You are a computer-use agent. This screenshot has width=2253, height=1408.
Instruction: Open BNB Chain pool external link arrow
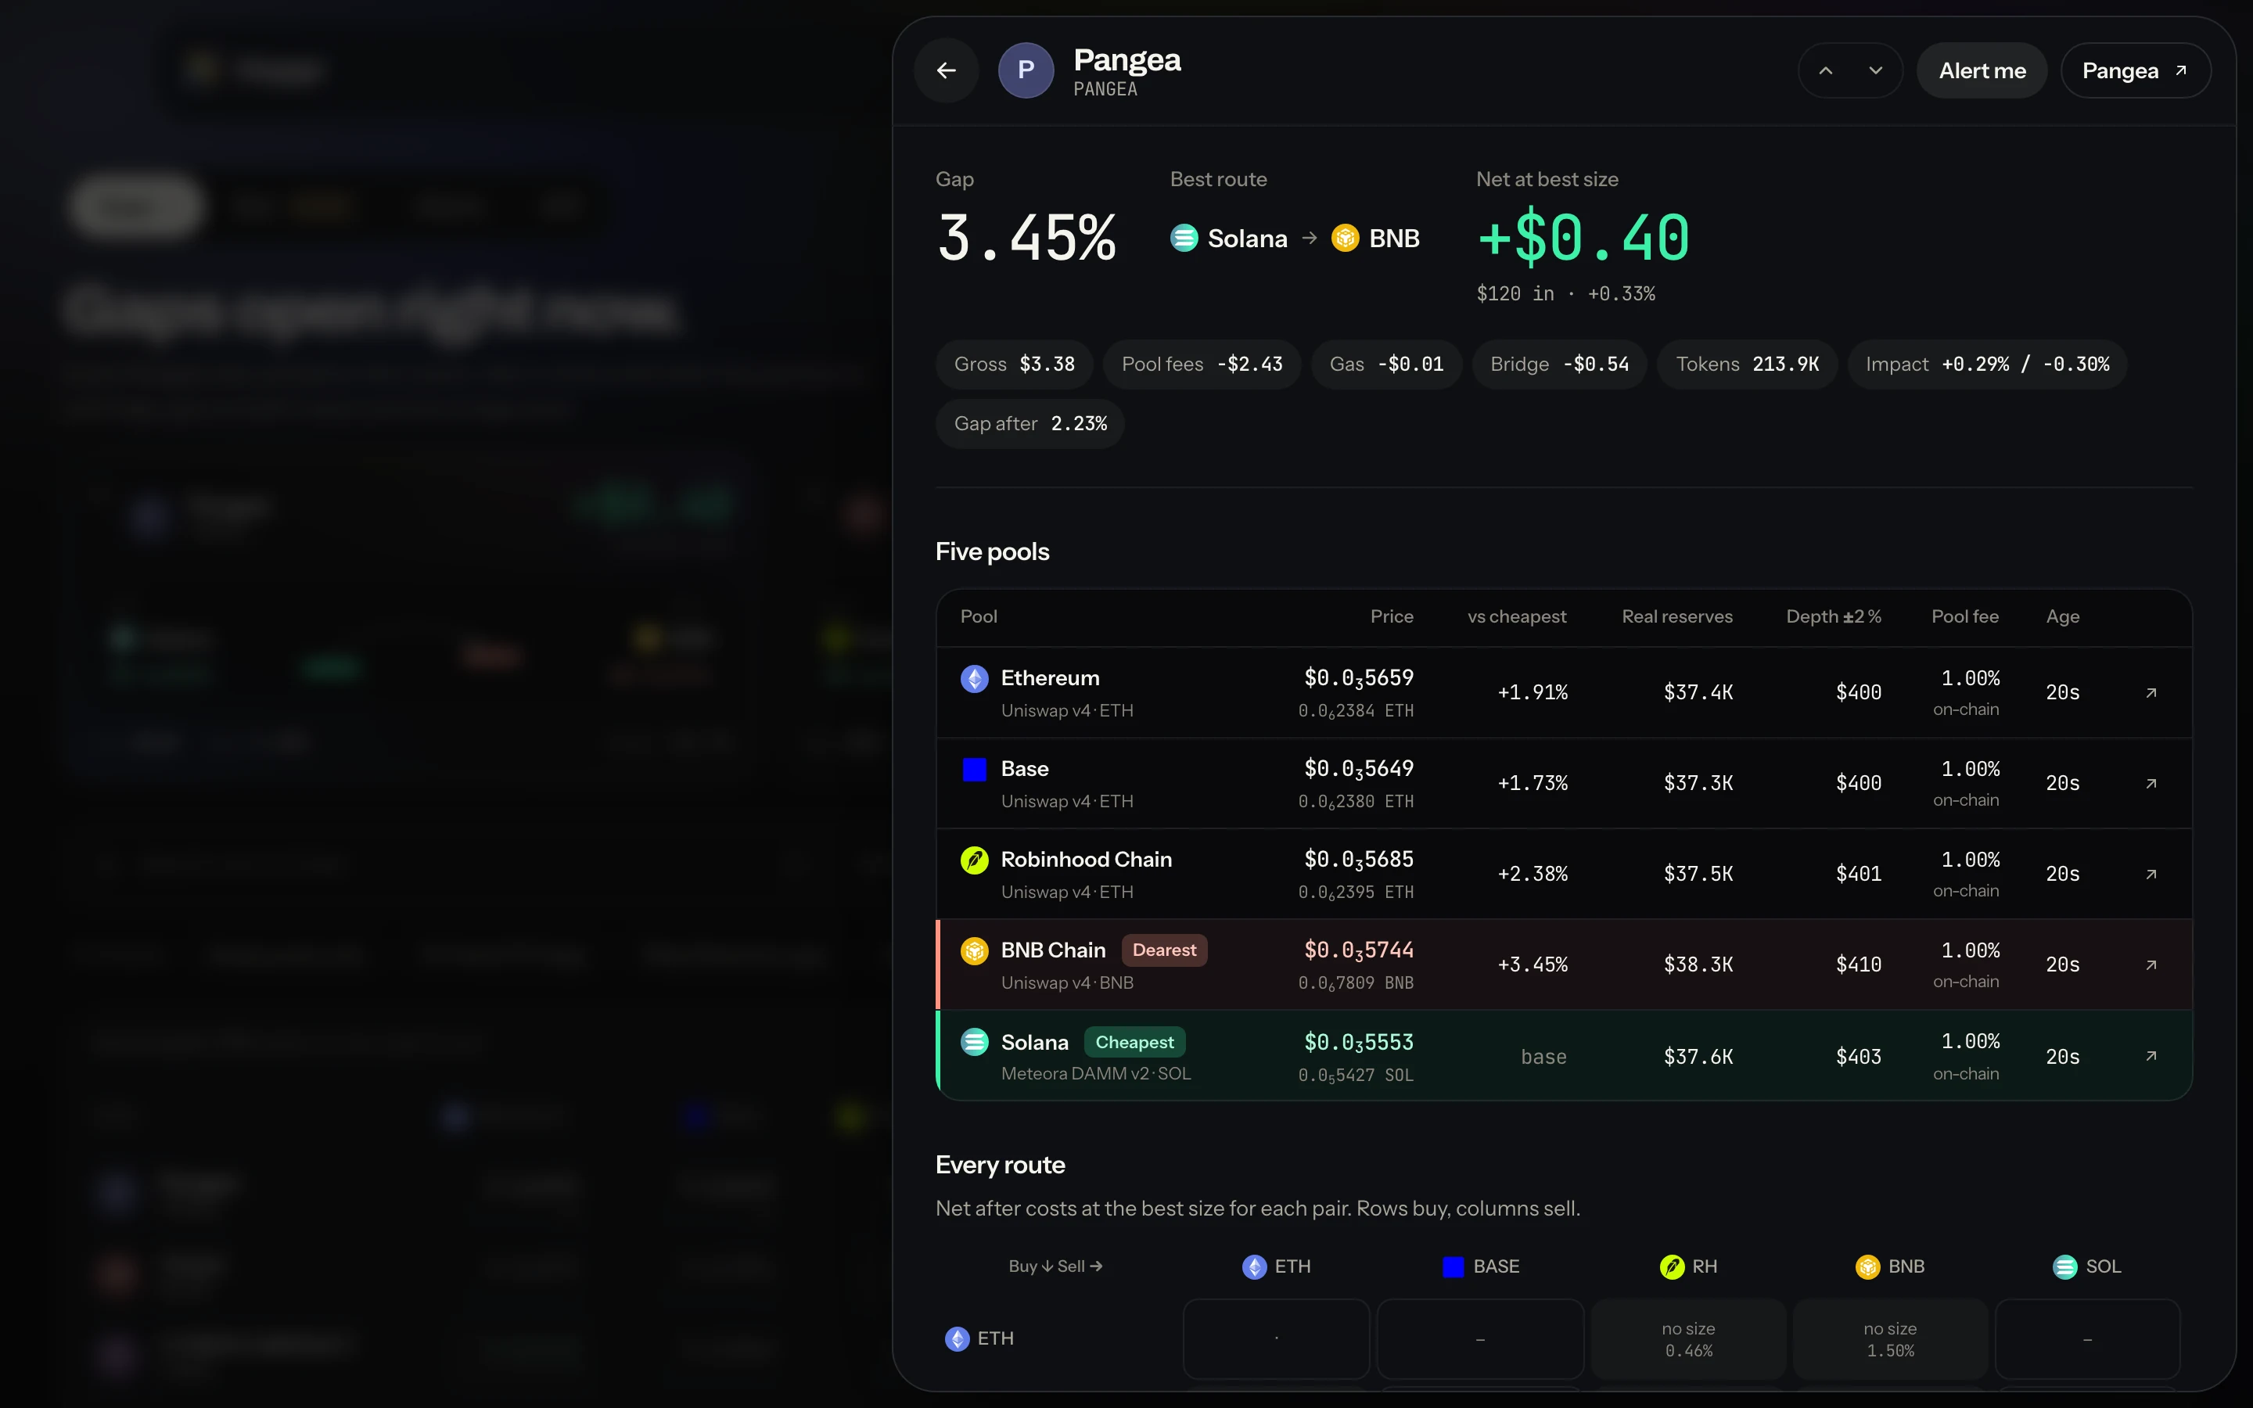coord(2151,964)
